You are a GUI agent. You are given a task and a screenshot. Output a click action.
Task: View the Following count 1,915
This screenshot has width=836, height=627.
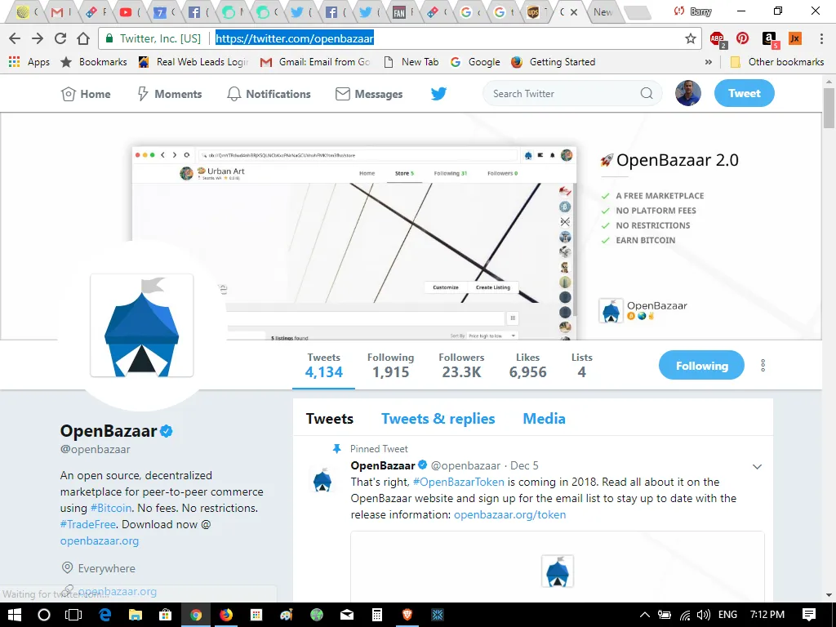point(390,365)
